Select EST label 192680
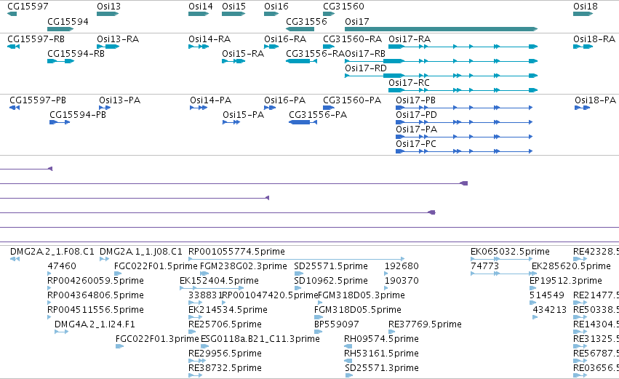The image size is (619, 379). 402,266
